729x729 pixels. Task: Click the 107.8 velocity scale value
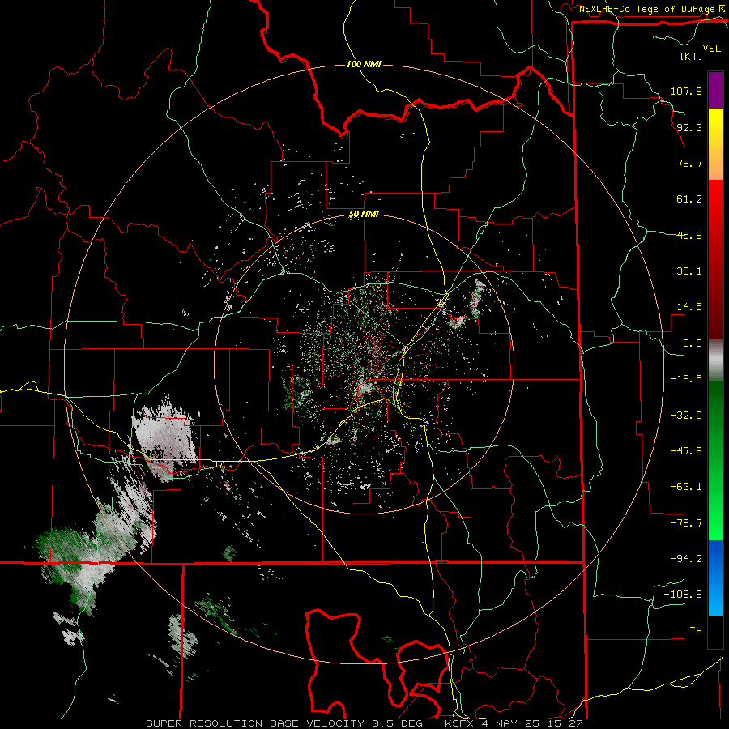[x=686, y=91]
